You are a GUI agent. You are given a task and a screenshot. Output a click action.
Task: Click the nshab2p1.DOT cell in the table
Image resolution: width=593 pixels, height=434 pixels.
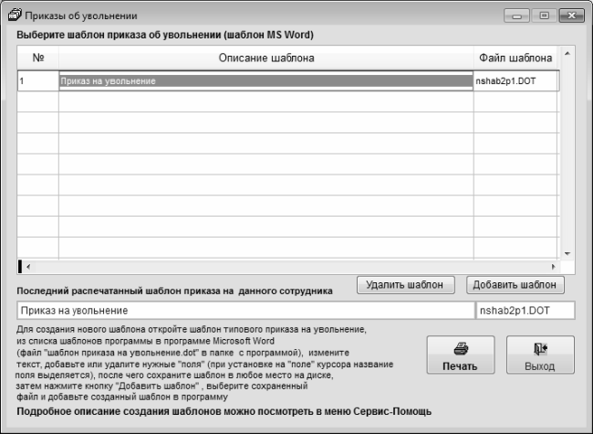[x=515, y=81]
